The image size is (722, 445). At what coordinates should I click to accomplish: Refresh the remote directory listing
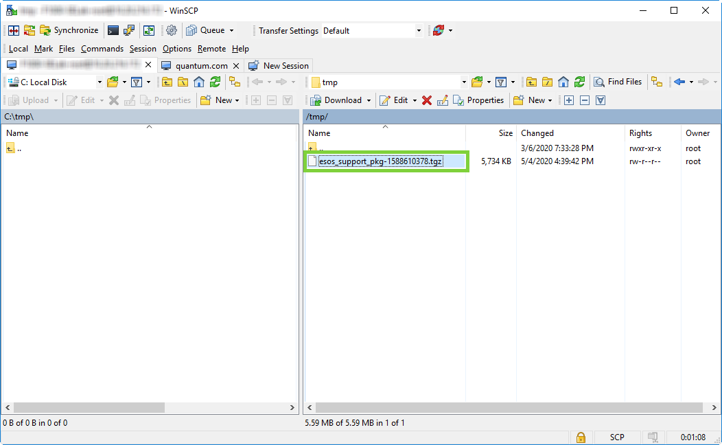(x=580, y=82)
